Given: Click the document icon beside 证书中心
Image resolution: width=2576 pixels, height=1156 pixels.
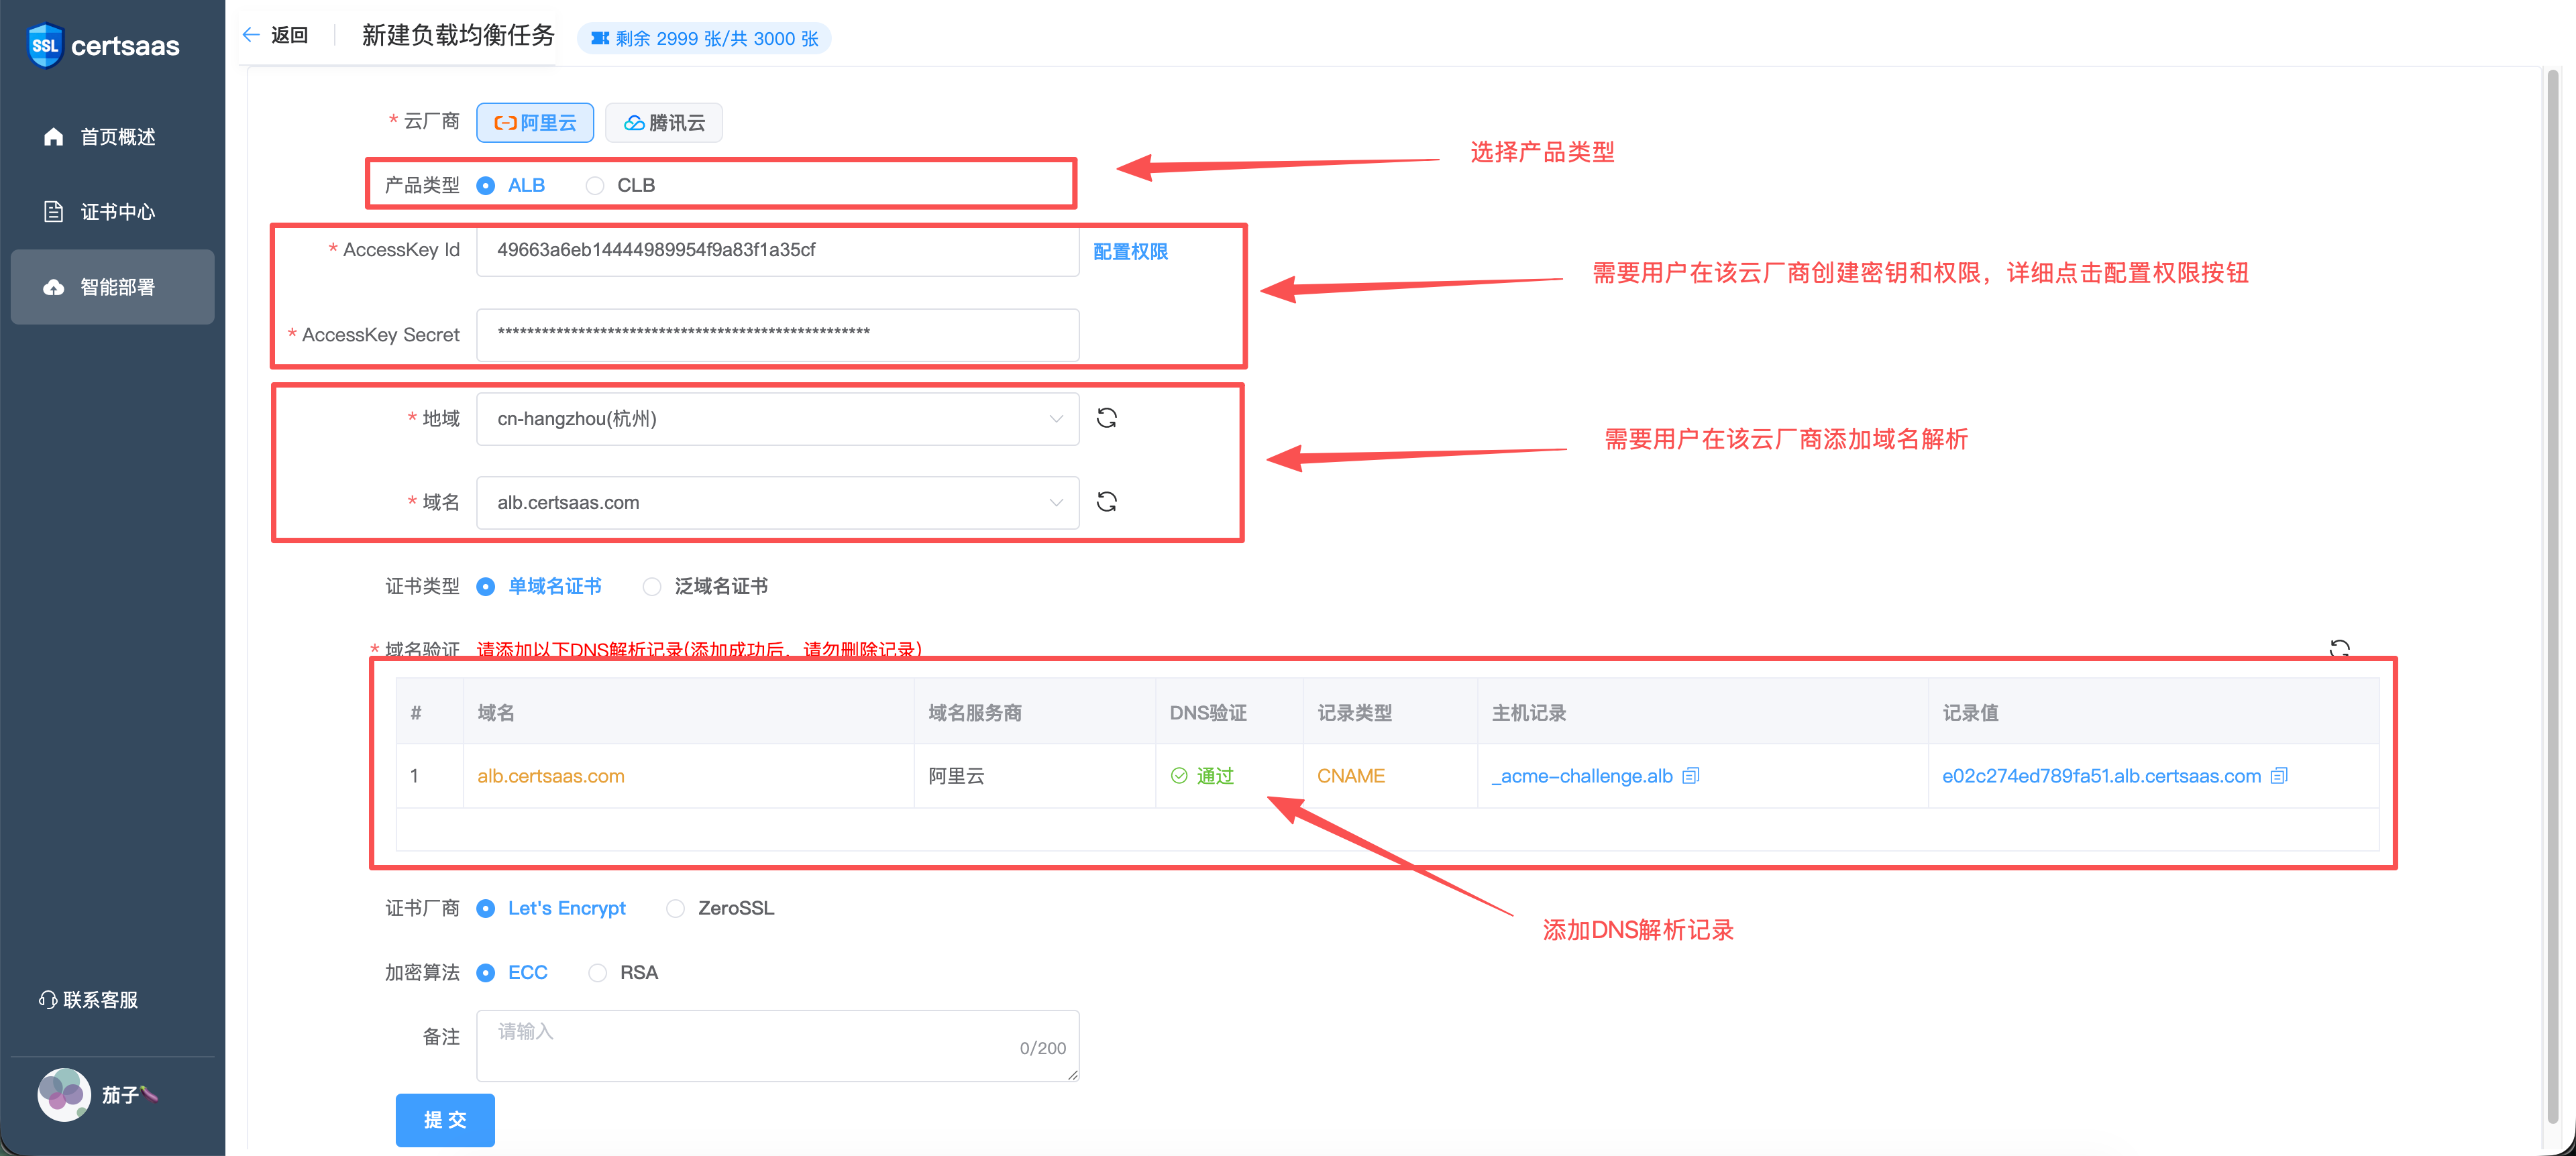Looking at the screenshot, I should [54, 212].
